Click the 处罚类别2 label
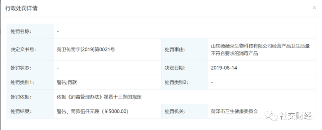Image resolution: width=322 pixels, height=130 pixels. pyautogui.click(x=177, y=82)
